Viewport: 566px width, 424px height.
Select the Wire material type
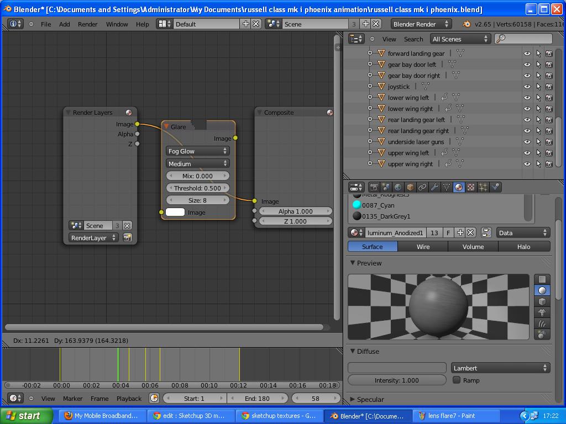coord(423,247)
